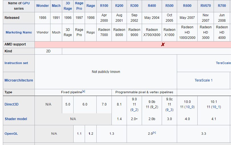This screenshot has height=145, width=231.
Task: Open the OpenGL row link
Action: coord(11,134)
